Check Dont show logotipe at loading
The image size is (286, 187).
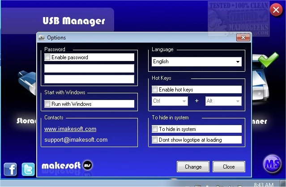point(155,139)
